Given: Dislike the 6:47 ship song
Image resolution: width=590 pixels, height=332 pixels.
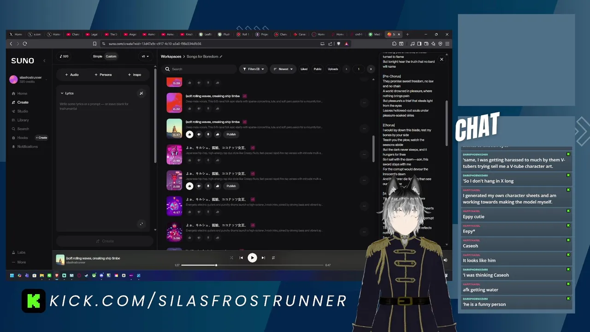Looking at the screenshot, I should (199, 135).
